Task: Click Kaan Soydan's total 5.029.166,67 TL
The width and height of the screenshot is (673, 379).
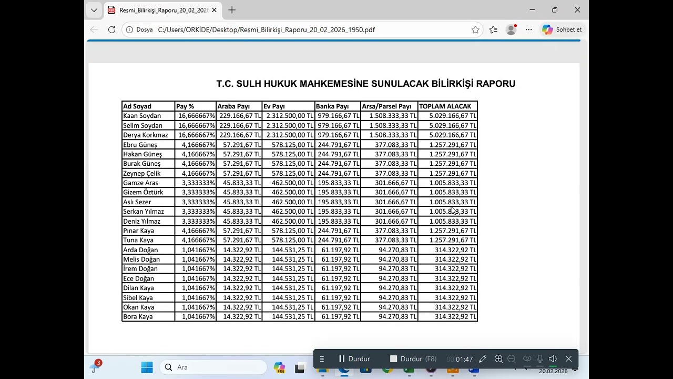Action: pyautogui.click(x=453, y=116)
